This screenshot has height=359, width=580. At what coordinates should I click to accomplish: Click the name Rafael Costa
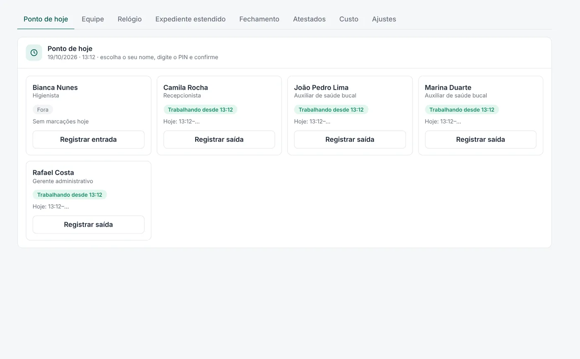(x=53, y=172)
